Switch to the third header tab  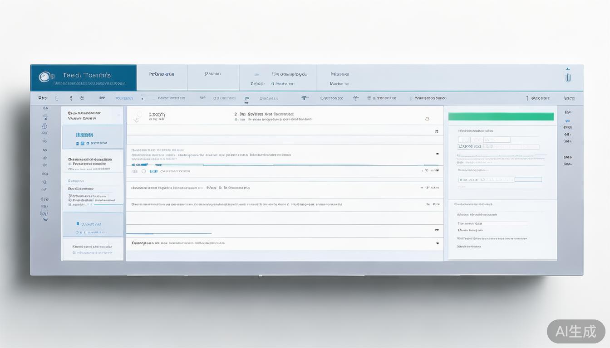(x=277, y=78)
